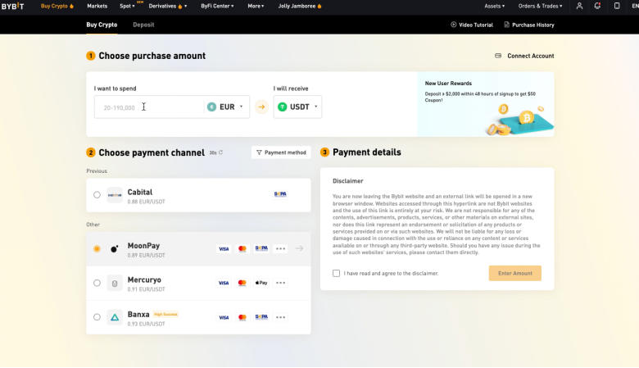This screenshot has height=368, width=639.
Task: Click the Apple Pay icon in Mercuryo row
Action: [261, 283]
